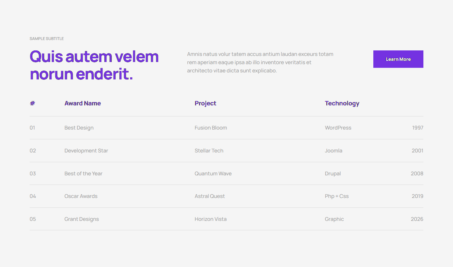Viewport: 453px width, 267px height.
Task: Click the Technology column header
Action: tap(342, 104)
